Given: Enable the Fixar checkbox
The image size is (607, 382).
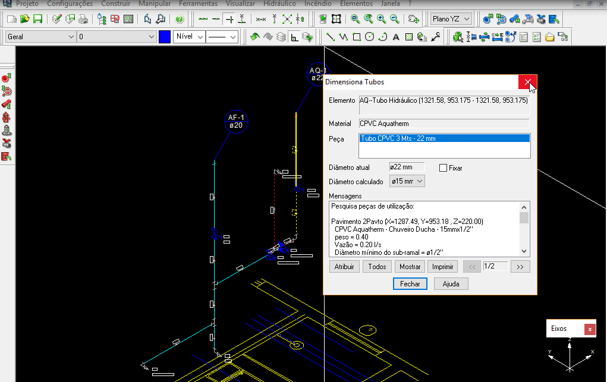Looking at the screenshot, I should [x=443, y=168].
